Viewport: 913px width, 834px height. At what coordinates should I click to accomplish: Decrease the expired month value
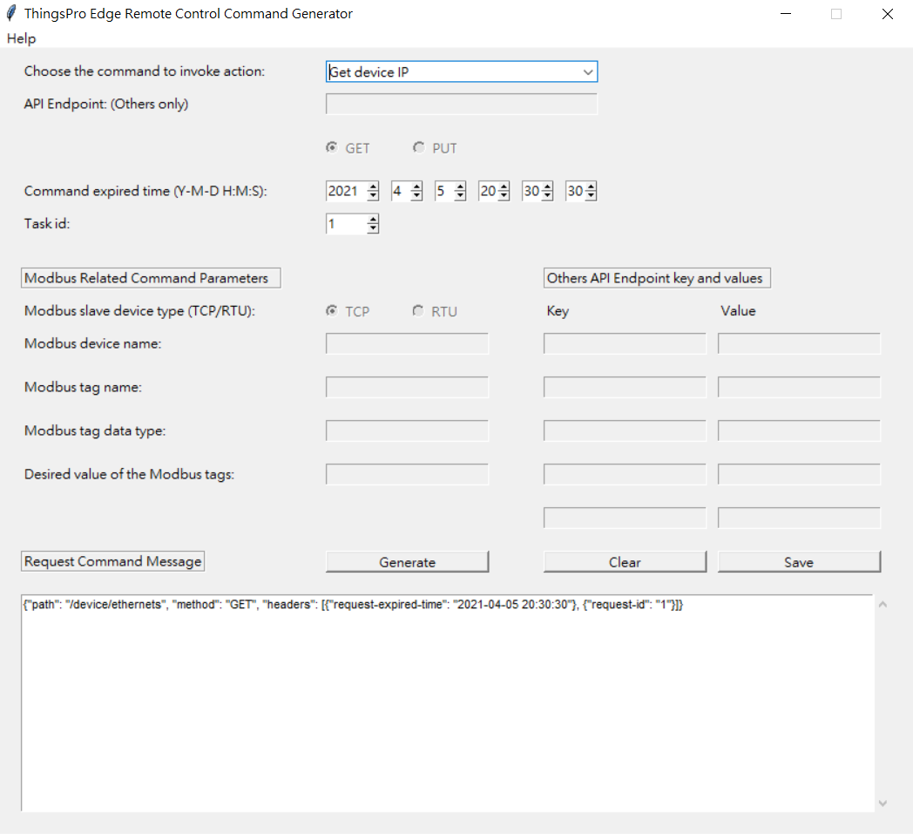tap(416, 196)
